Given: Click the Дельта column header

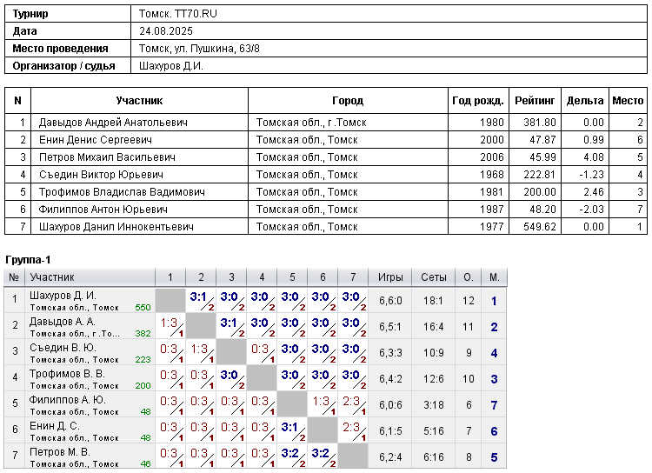Looking at the screenshot, I should 584,101.
